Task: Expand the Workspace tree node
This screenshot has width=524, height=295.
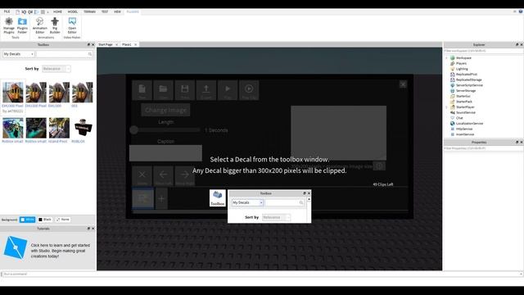Action: click(x=447, y=58)
